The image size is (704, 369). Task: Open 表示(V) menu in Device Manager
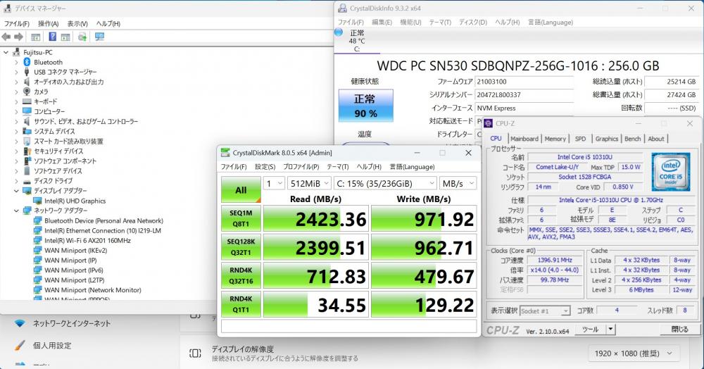tap(77, 23)
